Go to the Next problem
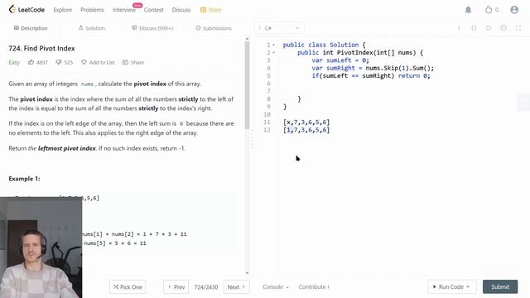Image resolution: width=530 pixels, height=298 pixels. pyautogui.click(x=236, y=287)
